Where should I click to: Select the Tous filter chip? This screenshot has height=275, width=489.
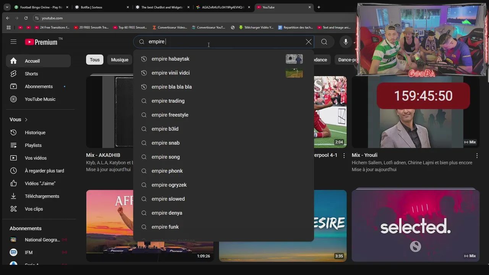coord(95,60)
